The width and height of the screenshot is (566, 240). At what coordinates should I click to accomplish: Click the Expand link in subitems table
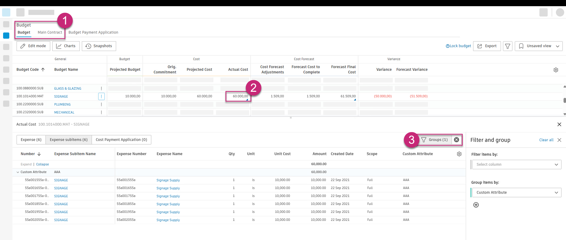[x=26, y=164]
